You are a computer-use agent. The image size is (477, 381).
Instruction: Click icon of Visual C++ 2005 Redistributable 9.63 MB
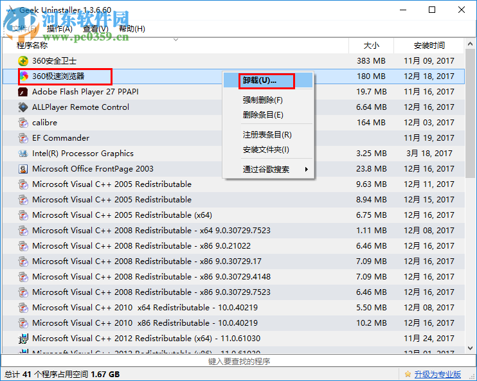pos(23,184)
